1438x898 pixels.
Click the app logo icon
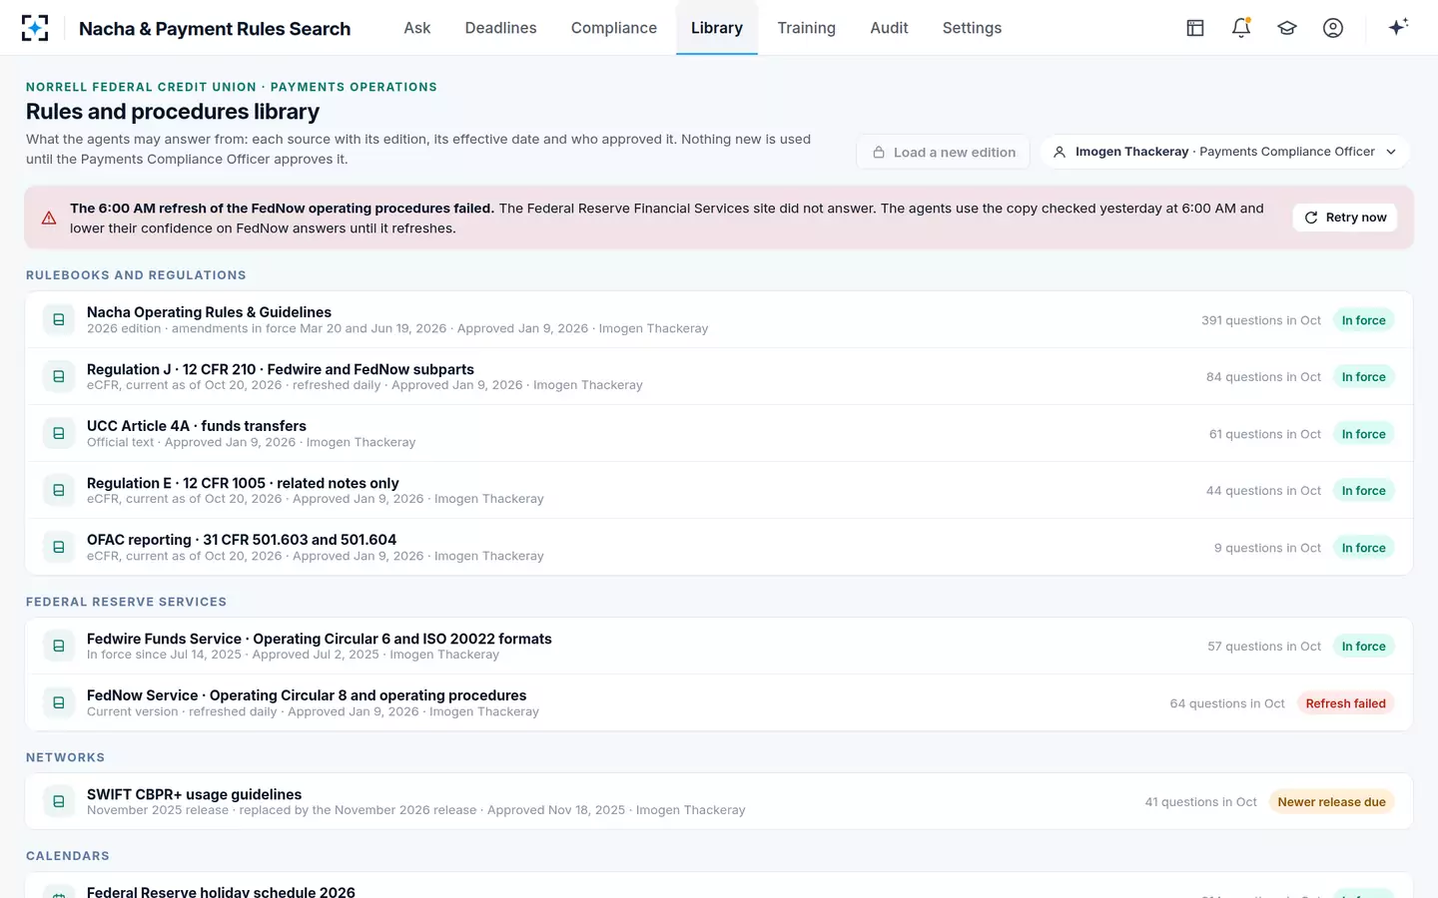point(35,28)
